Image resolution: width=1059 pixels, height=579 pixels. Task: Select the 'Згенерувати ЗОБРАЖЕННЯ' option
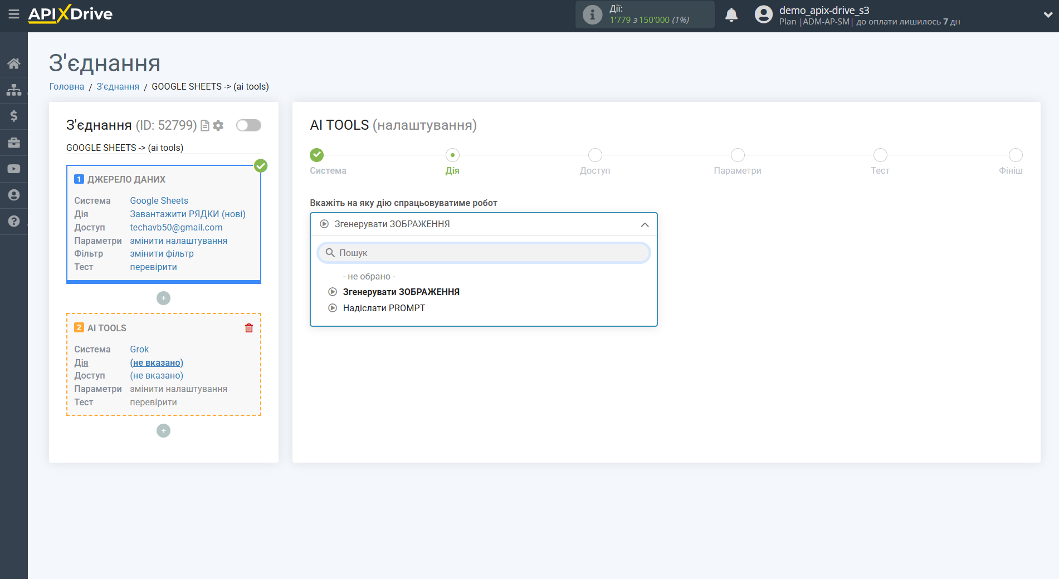pyautogui.click(x=401, y=292)
